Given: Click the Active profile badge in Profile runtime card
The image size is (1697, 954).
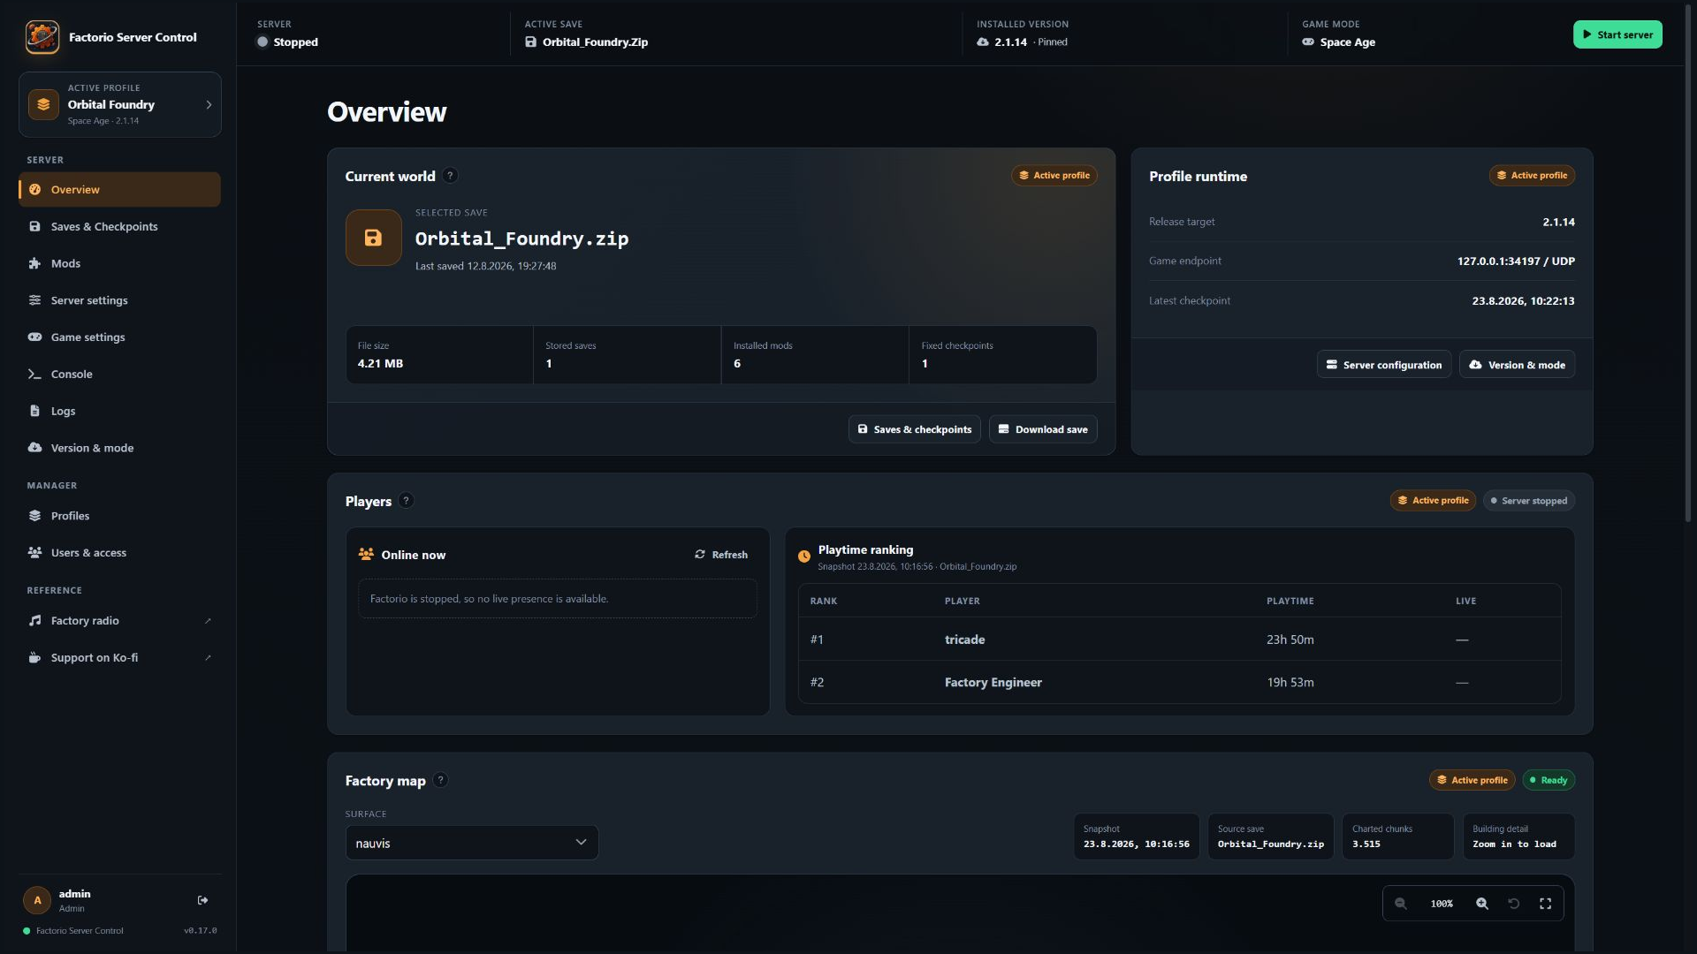Looking at the screenshot, I should click(1532, 176).
